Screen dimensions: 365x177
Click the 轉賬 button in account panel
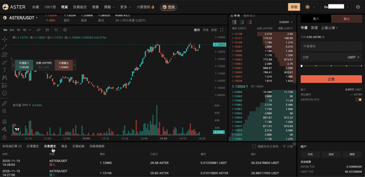coord(352,154)
